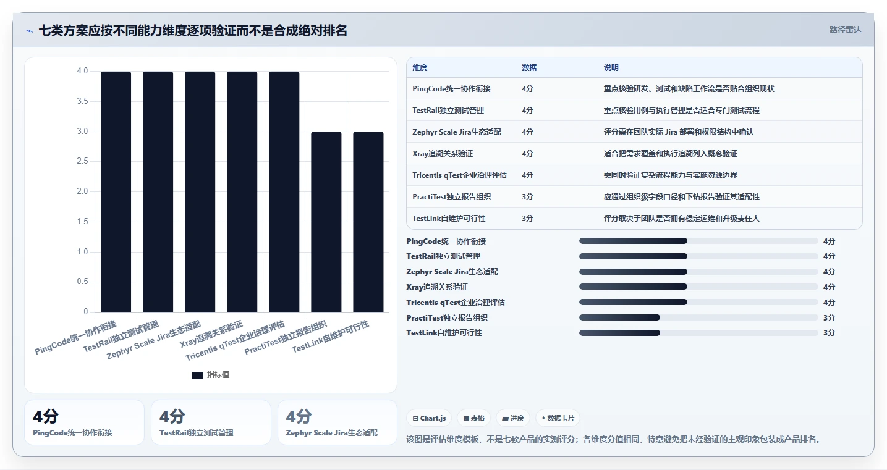The width and height of the screenshot is (887, 470).
Task: Click the 2.5 tick on the chart axis
Action: point(82,161)
